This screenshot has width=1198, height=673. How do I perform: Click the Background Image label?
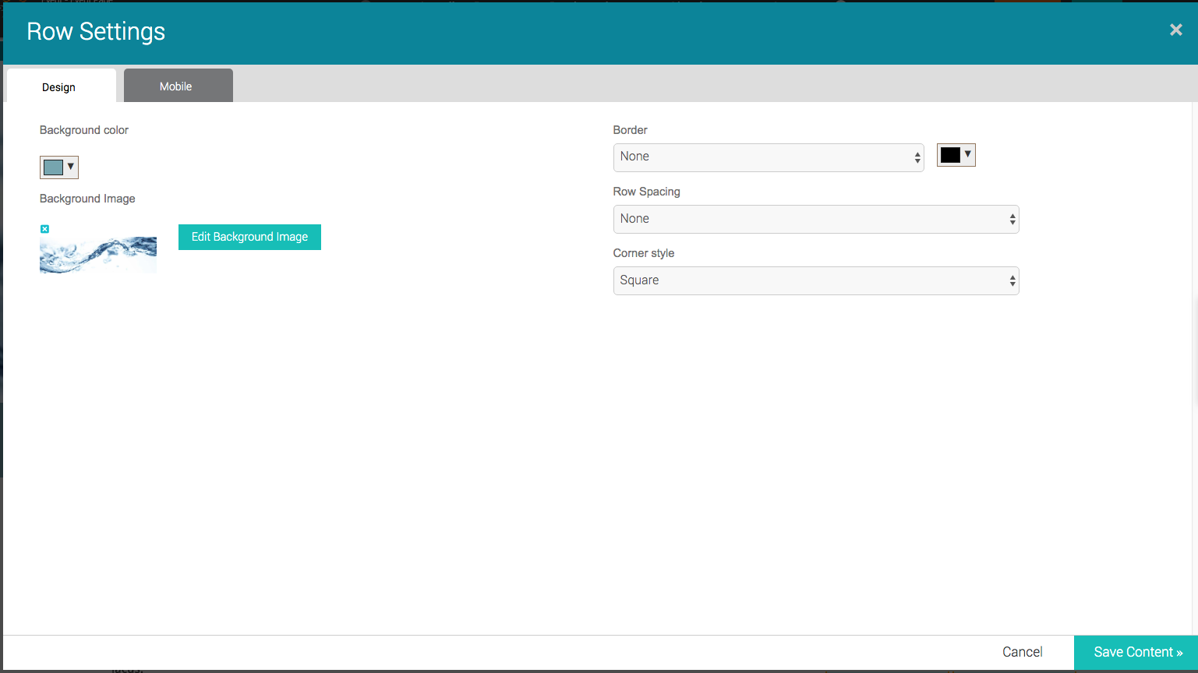coord(87,199)
